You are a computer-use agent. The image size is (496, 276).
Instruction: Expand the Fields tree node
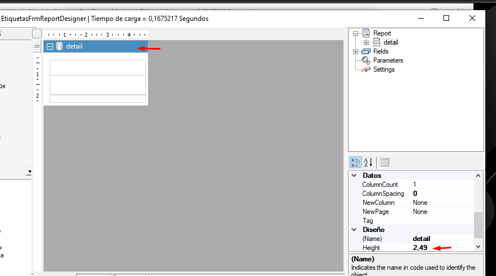[356, 51]
